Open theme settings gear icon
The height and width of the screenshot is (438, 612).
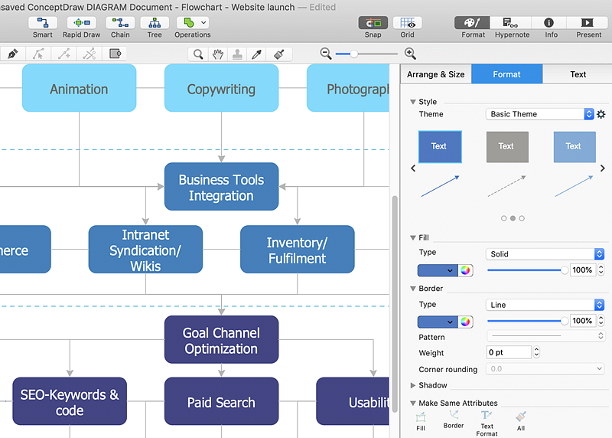tap(601, 114)
